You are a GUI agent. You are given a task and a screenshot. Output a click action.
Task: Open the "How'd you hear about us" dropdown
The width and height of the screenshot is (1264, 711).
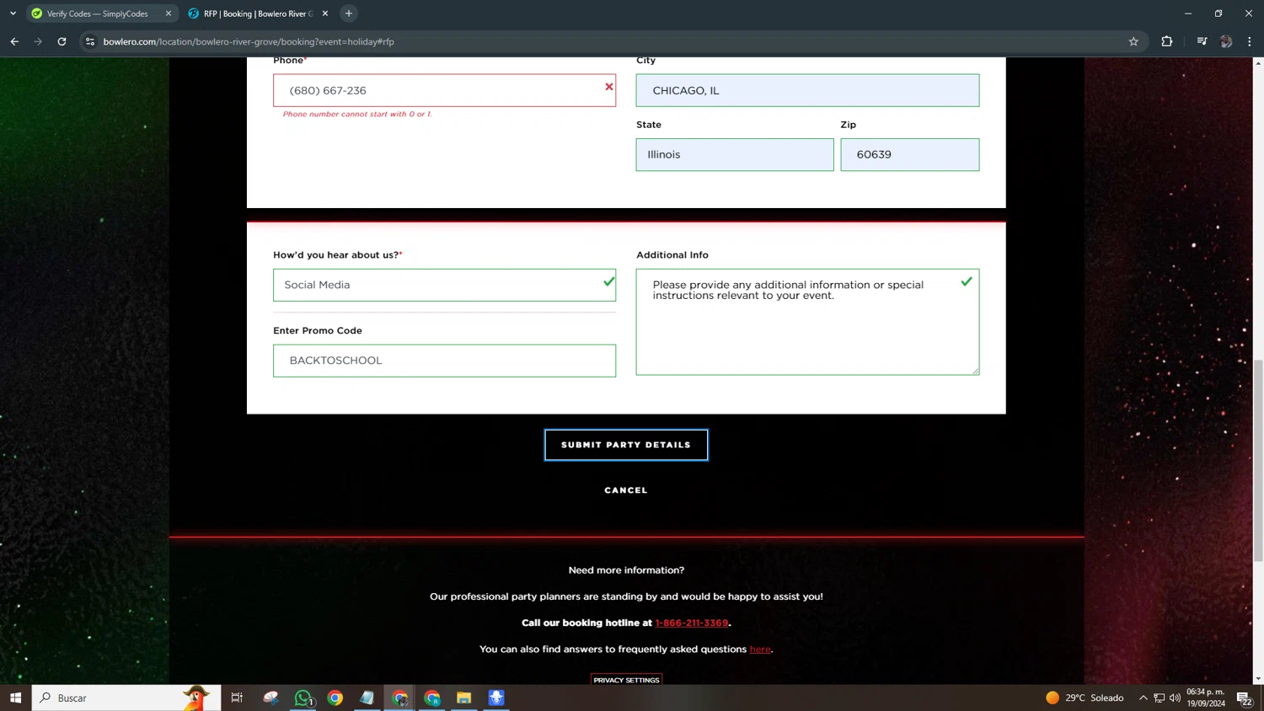[444, 285]
